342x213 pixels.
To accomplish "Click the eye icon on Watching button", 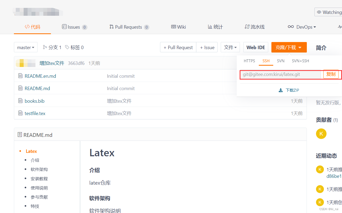I will click(319, 12).
